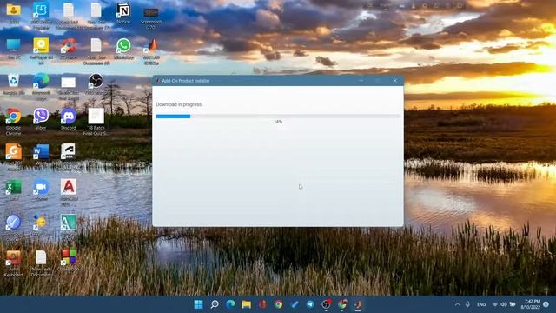Screen dimensions: 556x313
Task: Open the MATLAB desktop shortcut
Action: pos(151,52)
